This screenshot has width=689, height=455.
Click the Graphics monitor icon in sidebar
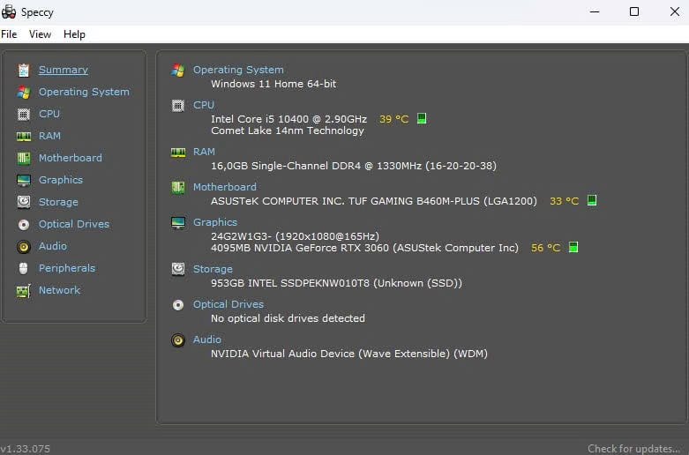24,180
